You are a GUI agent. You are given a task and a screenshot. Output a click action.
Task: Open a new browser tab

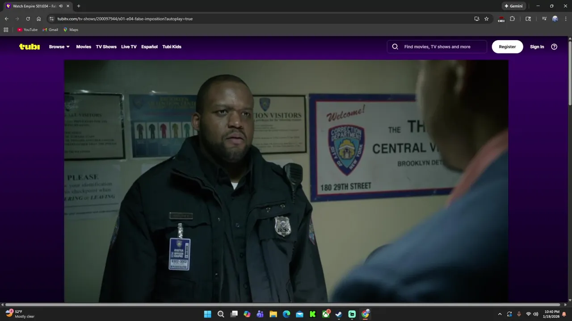tap(79, 6)
